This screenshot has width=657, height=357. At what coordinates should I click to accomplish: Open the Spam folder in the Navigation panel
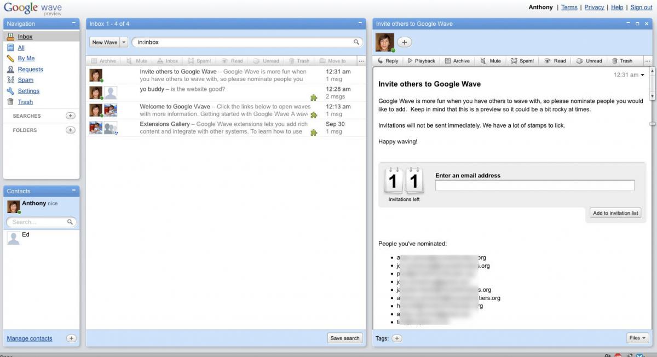click(x=25, y=80)
